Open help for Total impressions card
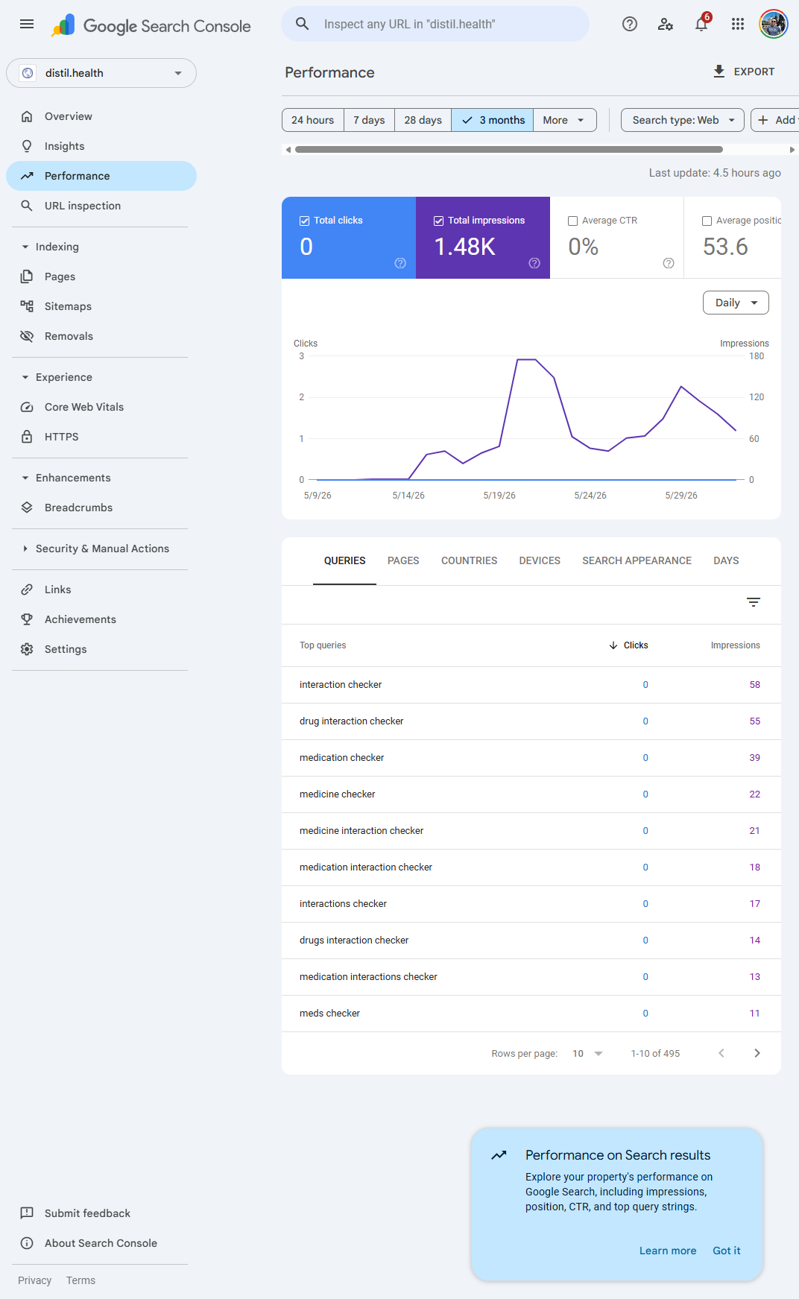The image size is (799, 1299). [534, 263]
